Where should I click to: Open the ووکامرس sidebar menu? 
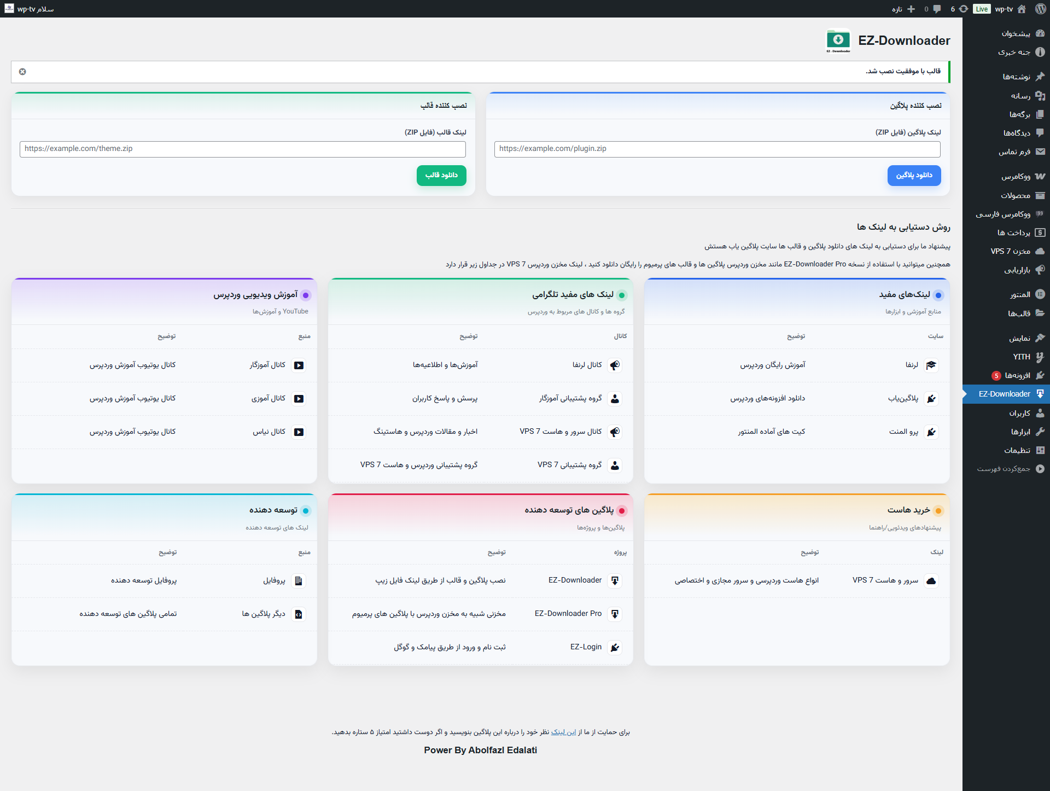click(1016, 177)
